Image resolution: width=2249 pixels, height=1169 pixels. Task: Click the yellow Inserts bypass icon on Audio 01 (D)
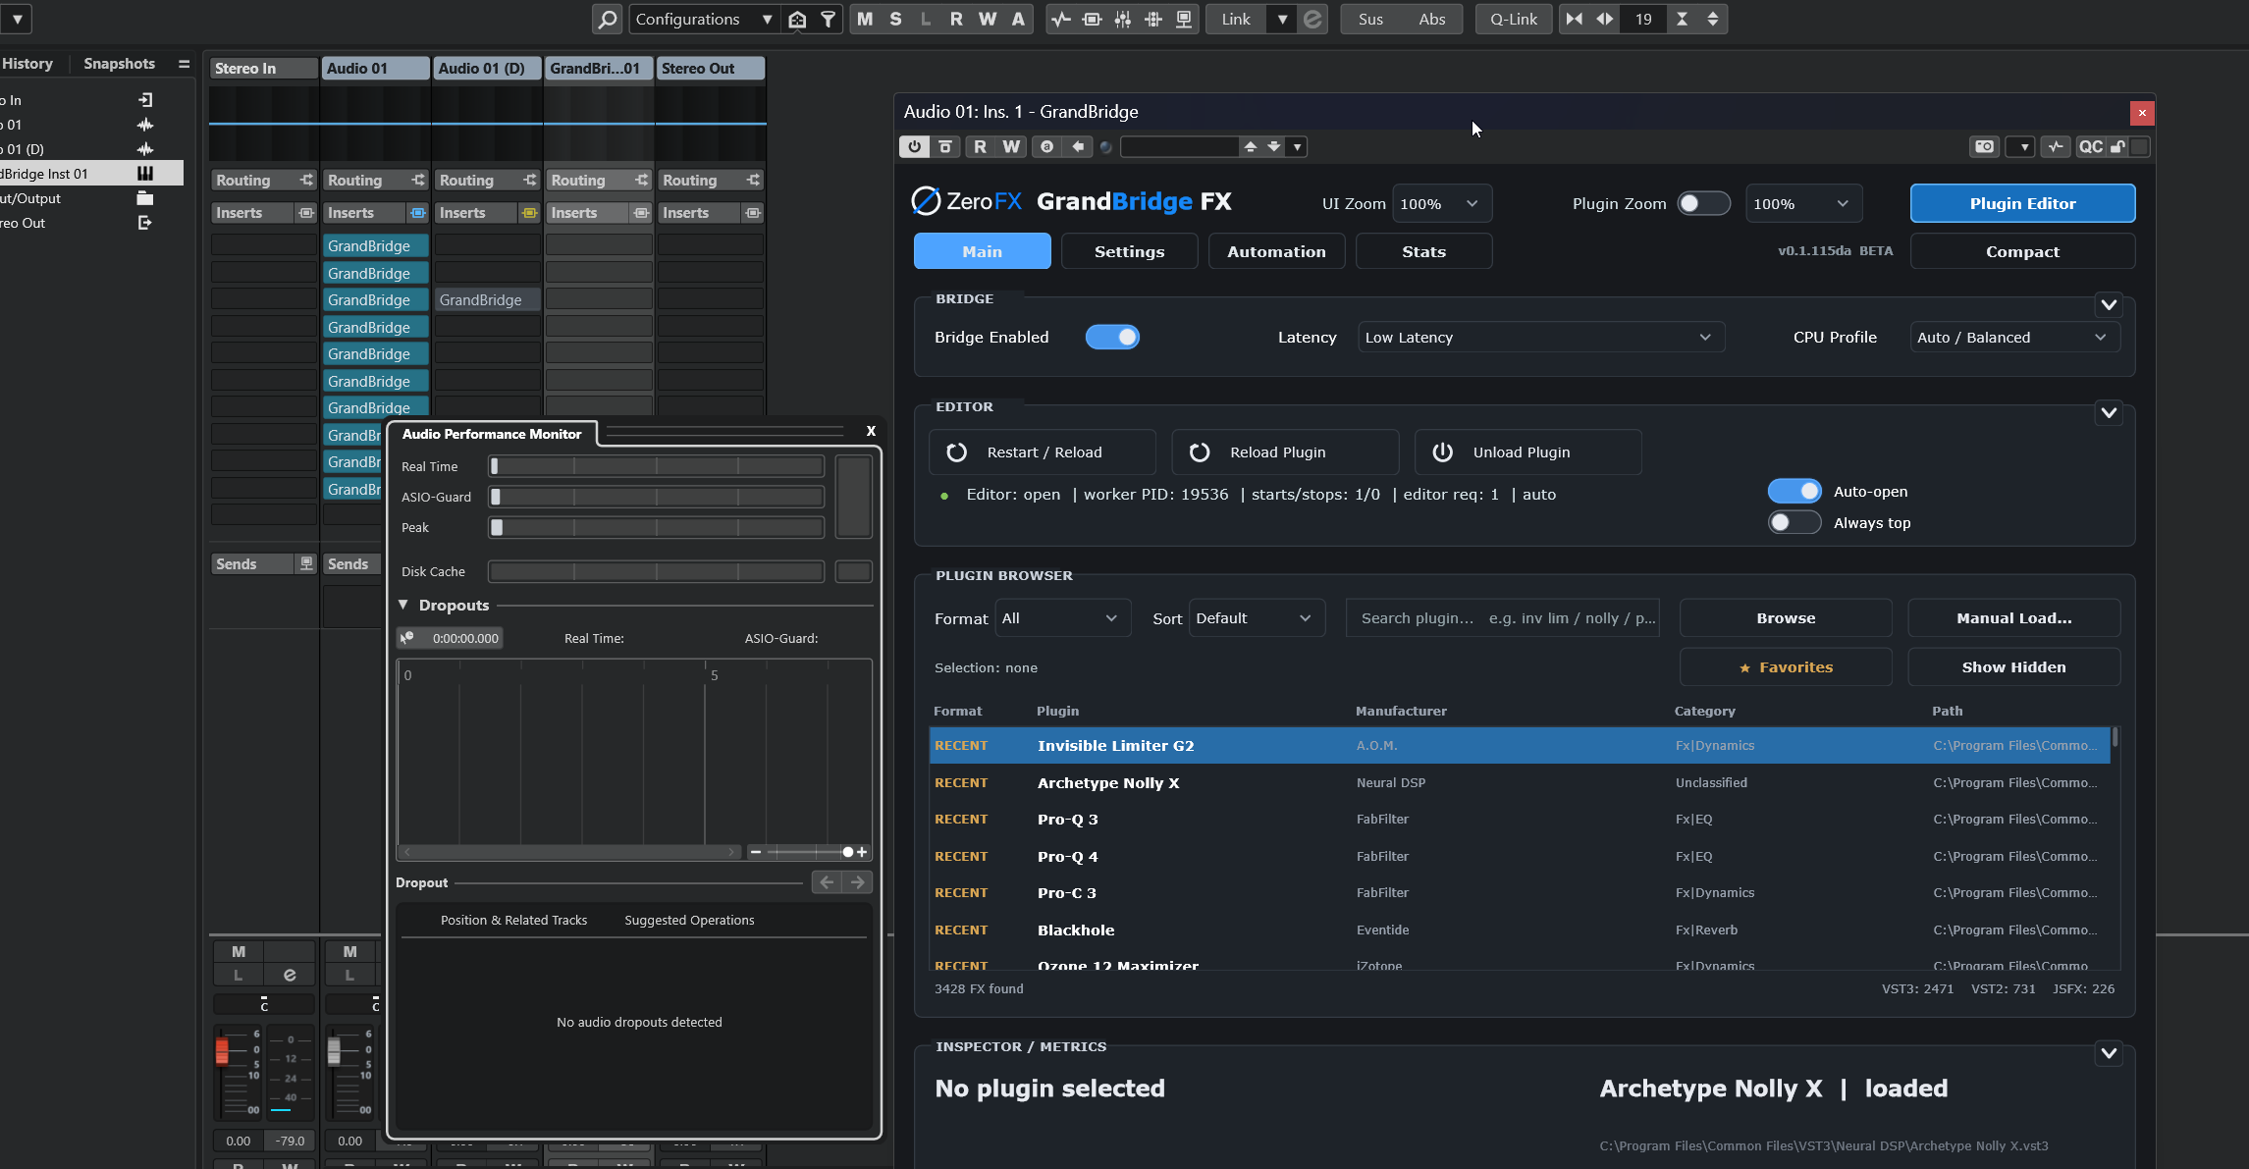[530, 213]
